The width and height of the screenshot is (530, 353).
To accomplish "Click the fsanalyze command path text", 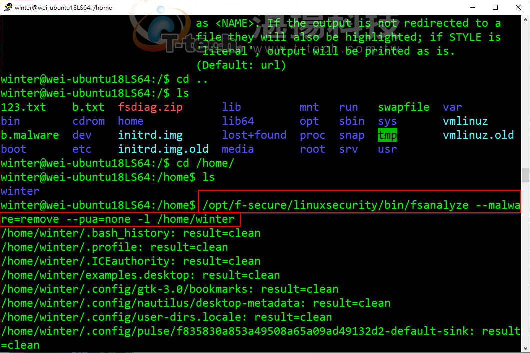I will pyautogui.click(x=335, y=205).
